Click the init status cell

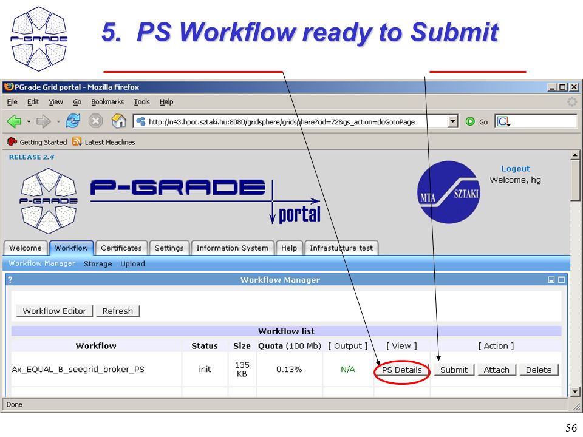click(205, 370)
